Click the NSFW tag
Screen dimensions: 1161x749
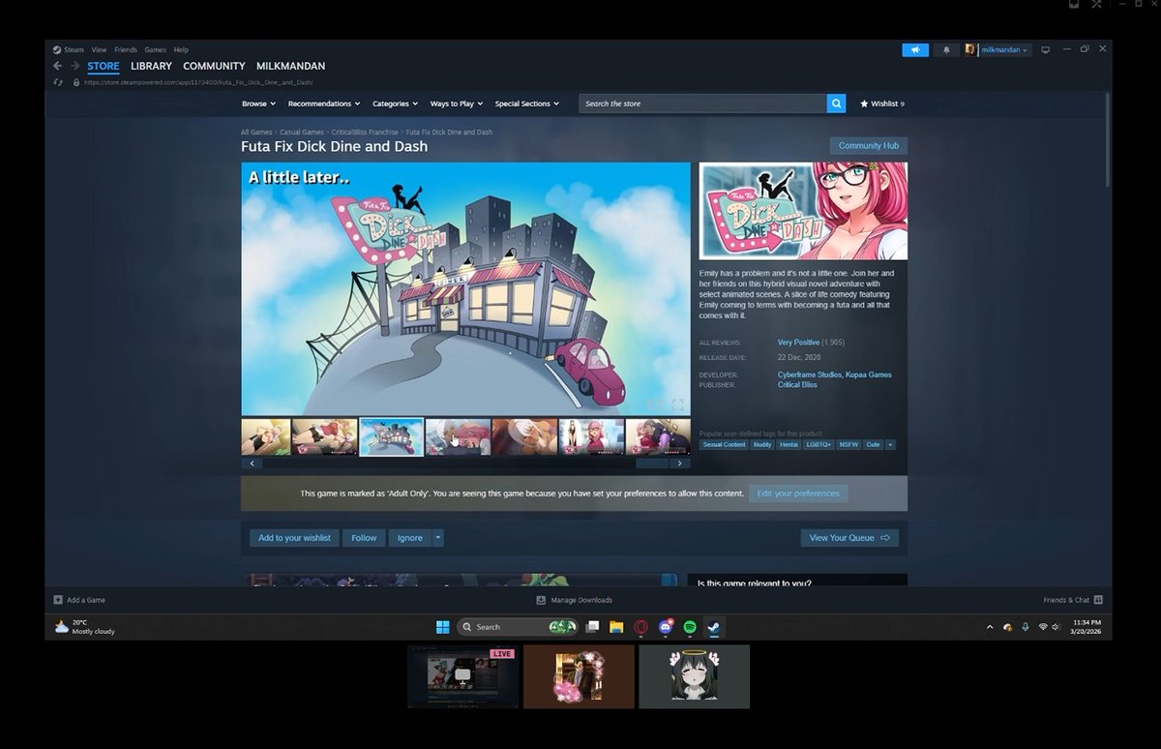[849, 445]
